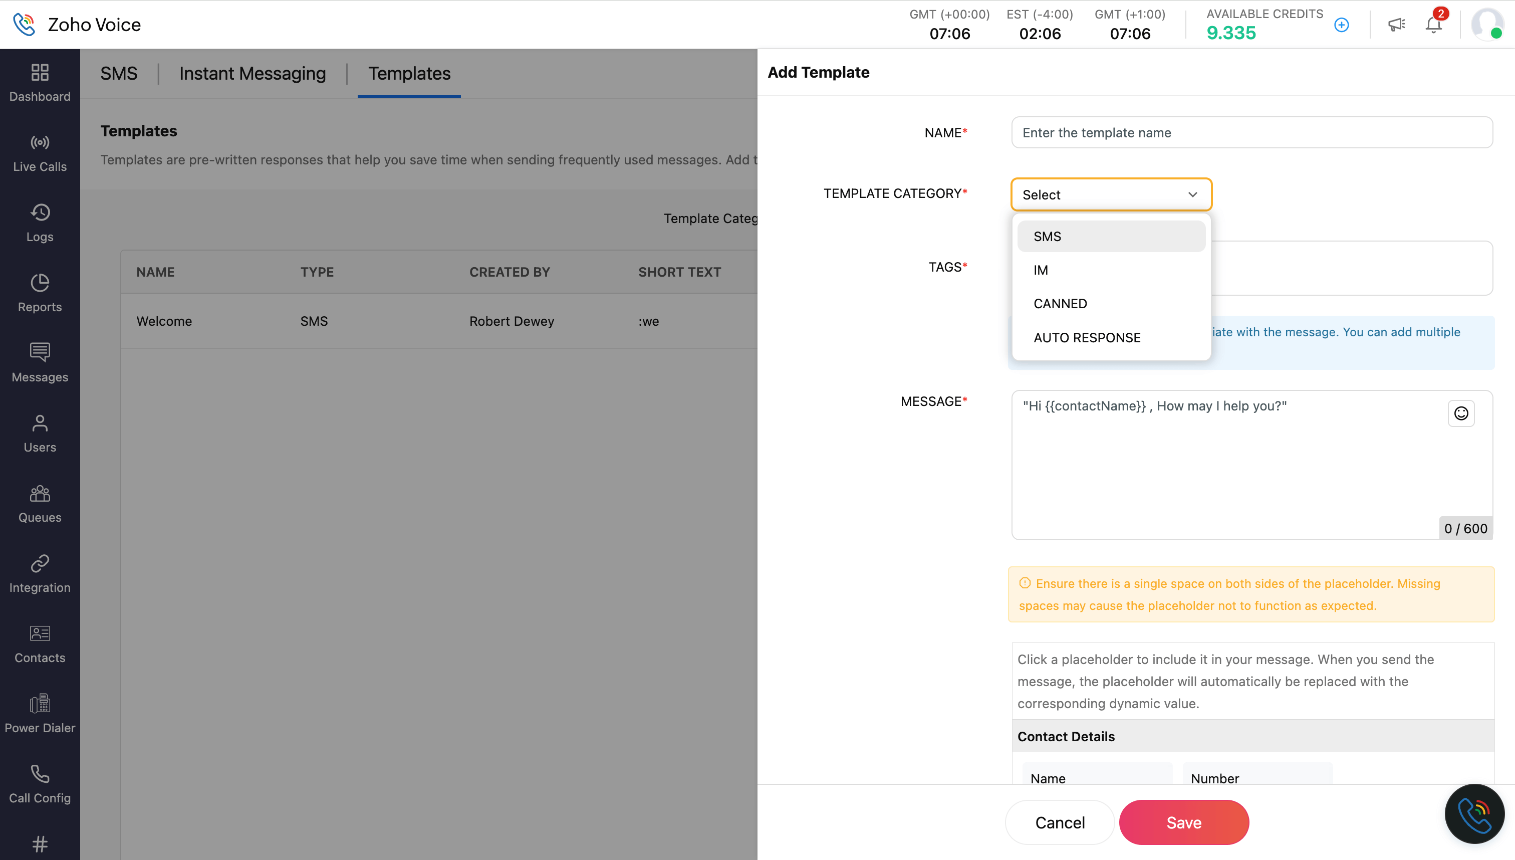The image size is (1515, 860).
Task: Open the floating call widget
Action: [x=1475, y=814]
